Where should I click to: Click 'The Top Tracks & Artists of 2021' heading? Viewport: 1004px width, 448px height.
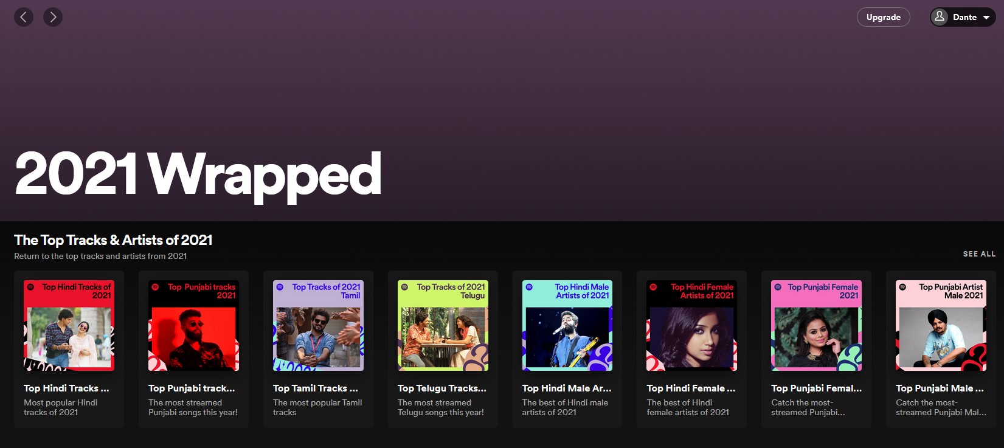coord(113,240)
